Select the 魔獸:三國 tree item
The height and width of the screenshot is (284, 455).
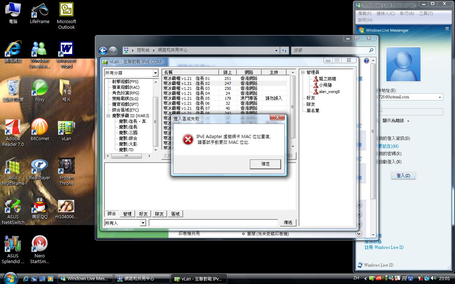pyautogui.click(x=128, y=133)
